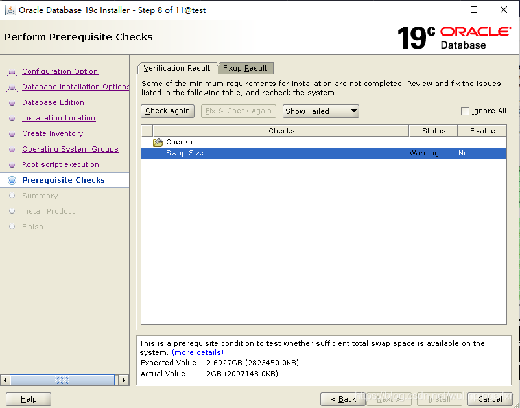Switch to the Fixup Result tab
The height and width of the screenshot is (408, 520).
(245, 68)
